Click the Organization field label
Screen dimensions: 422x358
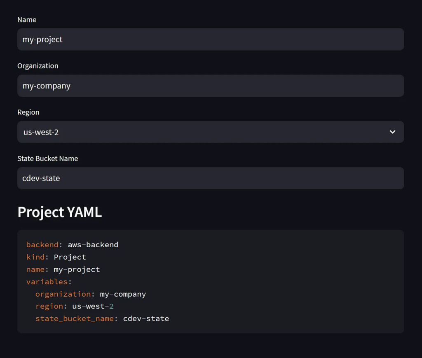[x=38, y=65]
